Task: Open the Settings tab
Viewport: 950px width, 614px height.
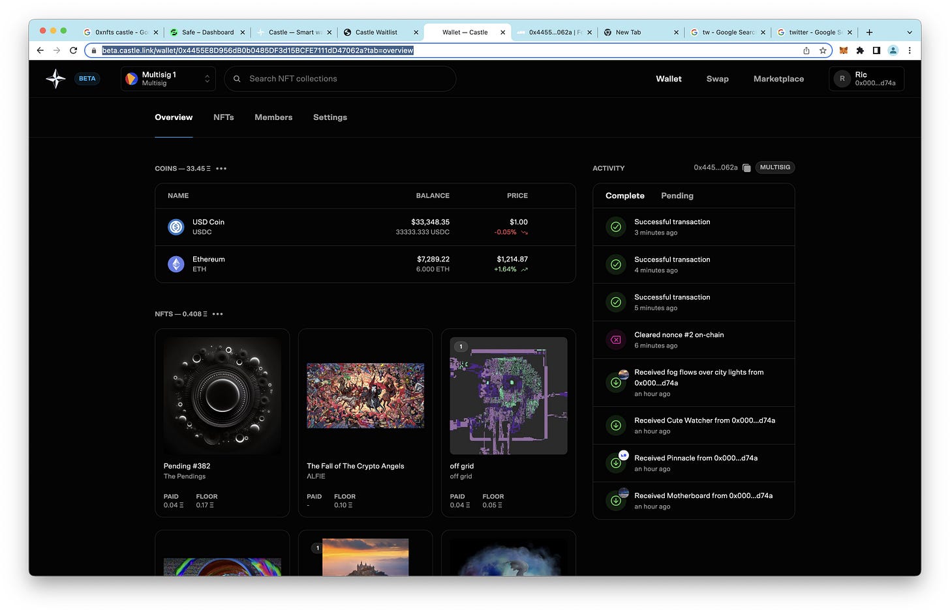Action: pos(330,117)
